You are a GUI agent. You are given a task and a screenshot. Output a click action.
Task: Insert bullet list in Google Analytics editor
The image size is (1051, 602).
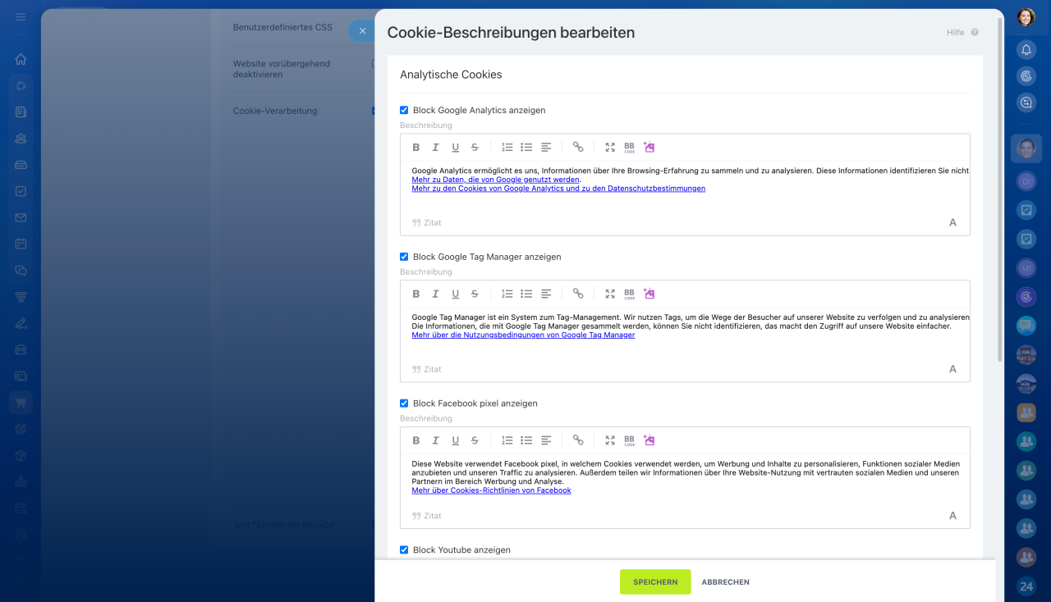coord(526,148)
